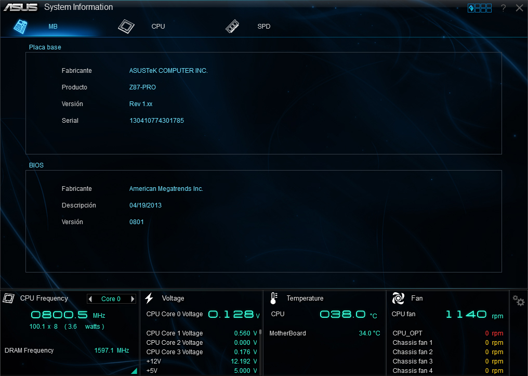Switch to the SPD tab
This screenshot has width=528, height=376.
[264, 27]
